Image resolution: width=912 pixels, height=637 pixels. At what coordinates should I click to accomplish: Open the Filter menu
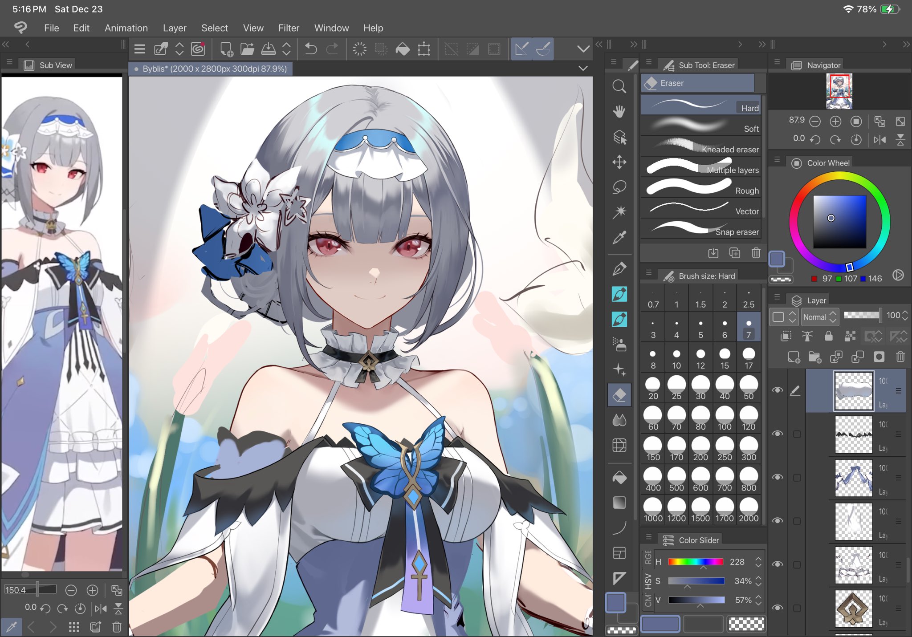(289, 28)
